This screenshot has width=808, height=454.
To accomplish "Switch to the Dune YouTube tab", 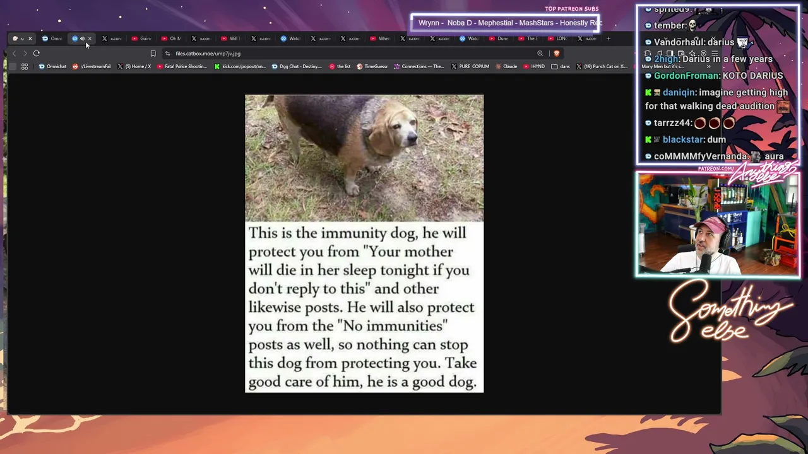I will click(x=499, y=38).
